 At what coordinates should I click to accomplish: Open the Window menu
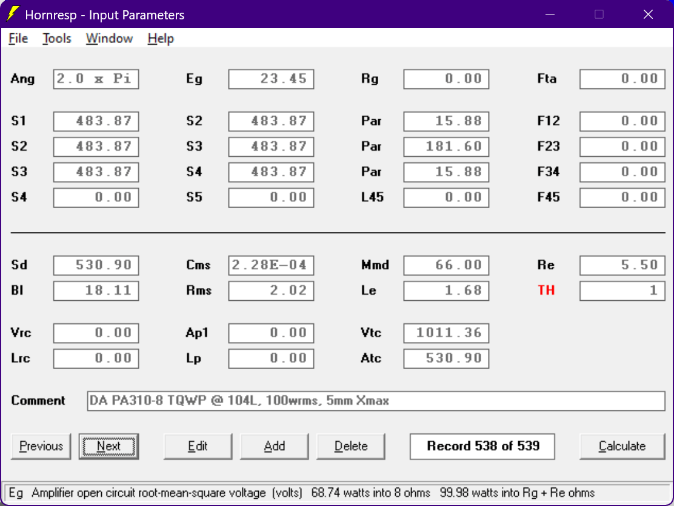click(109, 39)
